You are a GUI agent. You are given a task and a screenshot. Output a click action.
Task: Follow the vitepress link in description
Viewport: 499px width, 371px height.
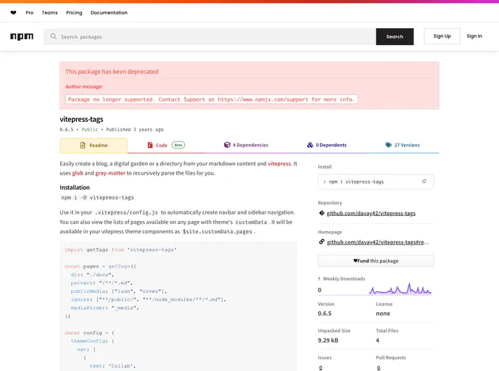pos(279,164)
